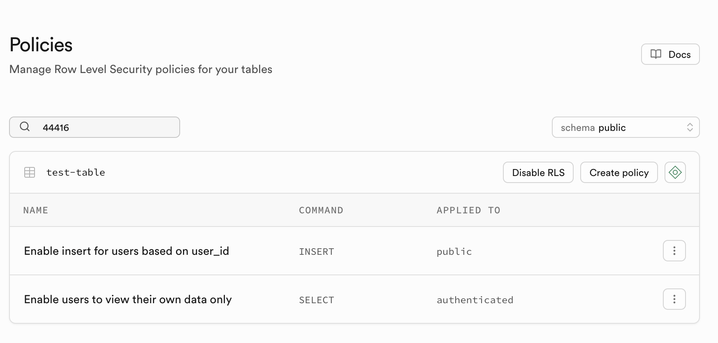Open three-dot menu for the SELECT policy
Viewport: 718px width, 343px height.
674,299
